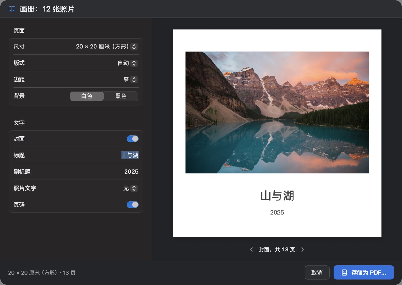Image resolution: width=402 pixels, height=285 pixels.
Task: Click the 画册: 12 张照片 window title
Action: click(47, 9)
